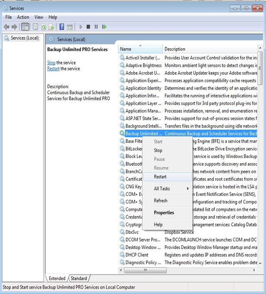Click the Properties toolbar icon
The image size is (266, 294).
35,27
